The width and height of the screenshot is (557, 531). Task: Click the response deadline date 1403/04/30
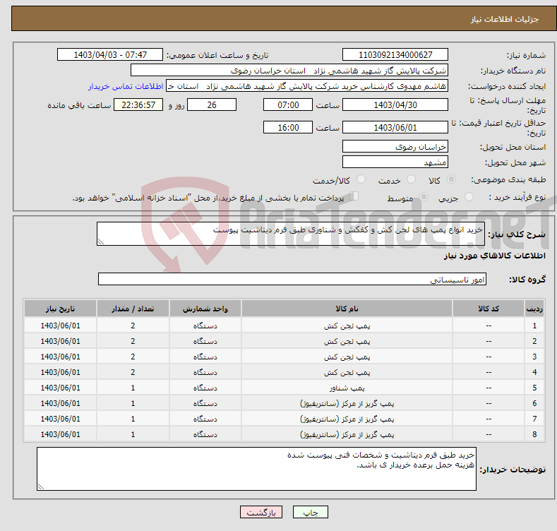click(x=395, y=105)
